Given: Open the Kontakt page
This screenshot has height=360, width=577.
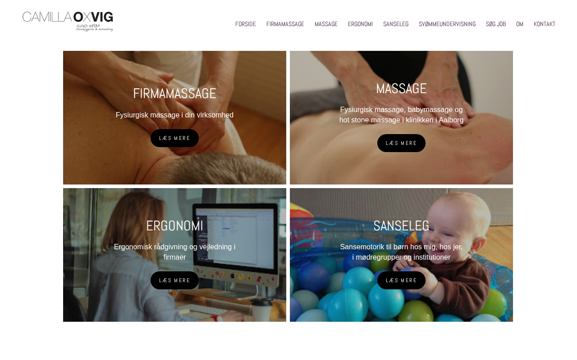Looking at the screenshot, I should click(x=545, y=24).
